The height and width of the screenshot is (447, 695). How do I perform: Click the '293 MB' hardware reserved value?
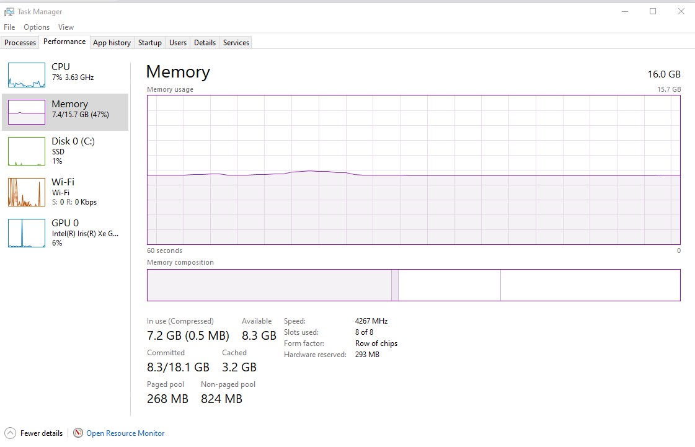[x=367, y=355]
